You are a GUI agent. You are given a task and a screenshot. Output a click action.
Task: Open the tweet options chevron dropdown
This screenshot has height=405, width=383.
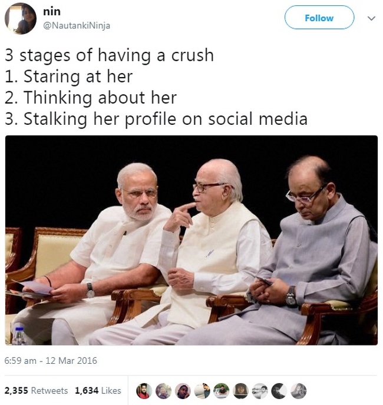tap(371, 18)
